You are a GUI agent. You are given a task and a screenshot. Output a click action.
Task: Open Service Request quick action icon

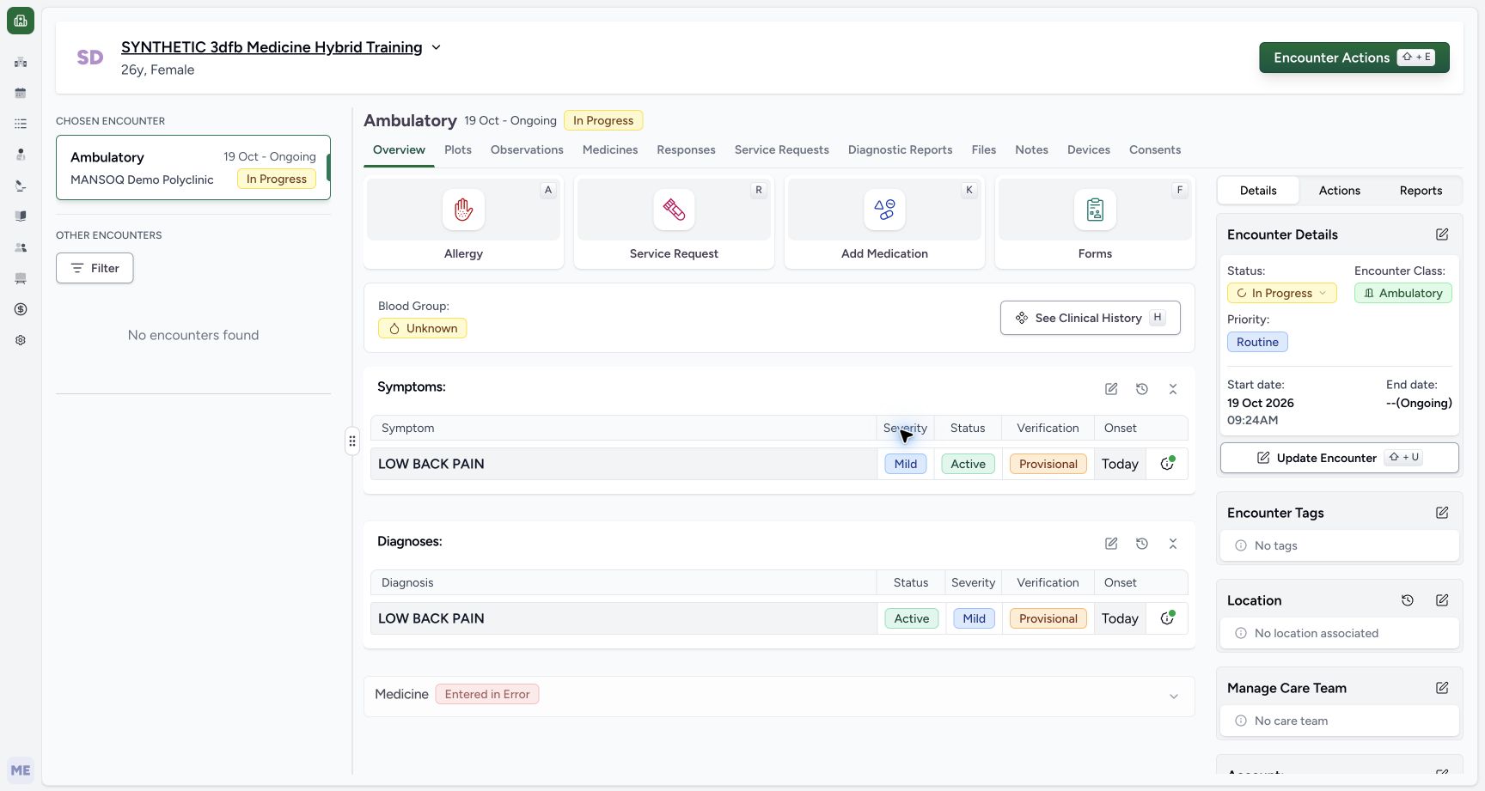tap(674, 210)
